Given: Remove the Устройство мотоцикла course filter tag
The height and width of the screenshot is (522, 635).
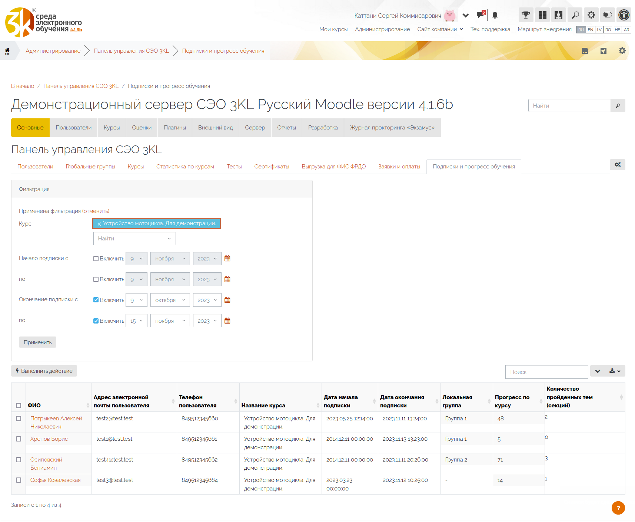Looking at the screenshot, I should pos(99,224).
